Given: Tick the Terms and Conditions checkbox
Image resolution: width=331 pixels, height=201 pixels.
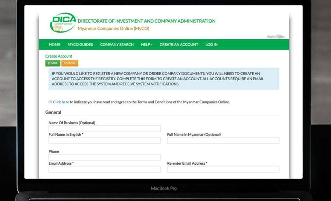Looking at the screenshot, I should pyautogui.click(x=50, y=102).
